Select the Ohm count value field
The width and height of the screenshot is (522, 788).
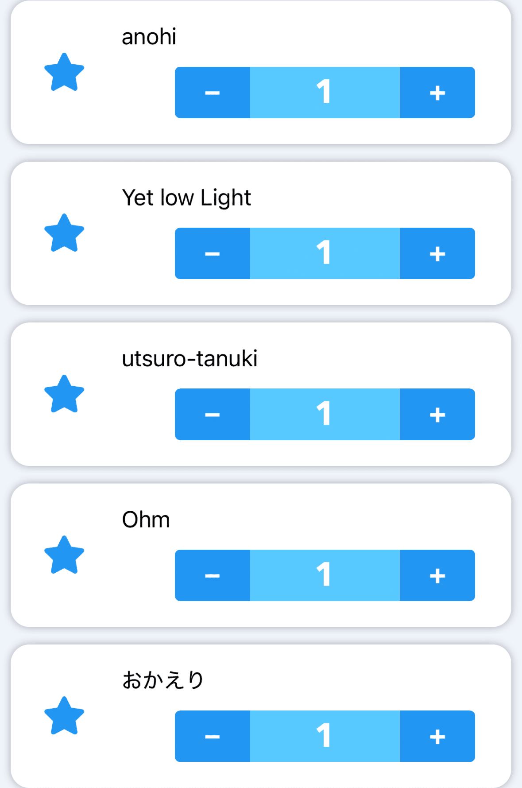(325, 575)
